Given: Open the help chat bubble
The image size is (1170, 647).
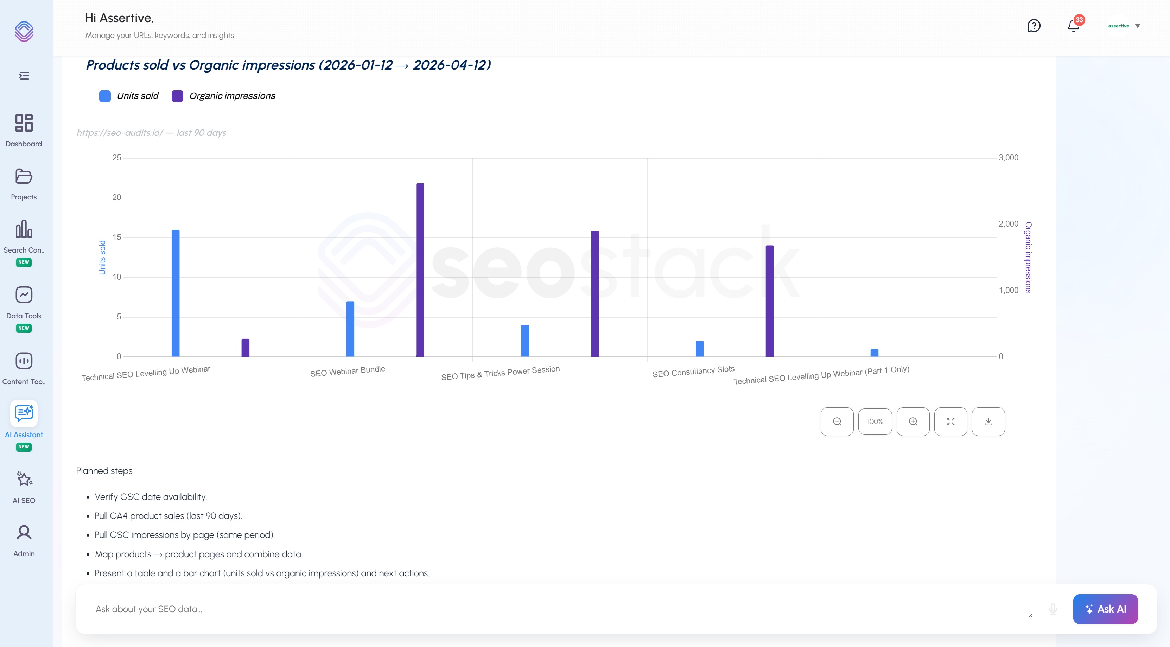Looking at the screenshot, I should (1034, 25).
